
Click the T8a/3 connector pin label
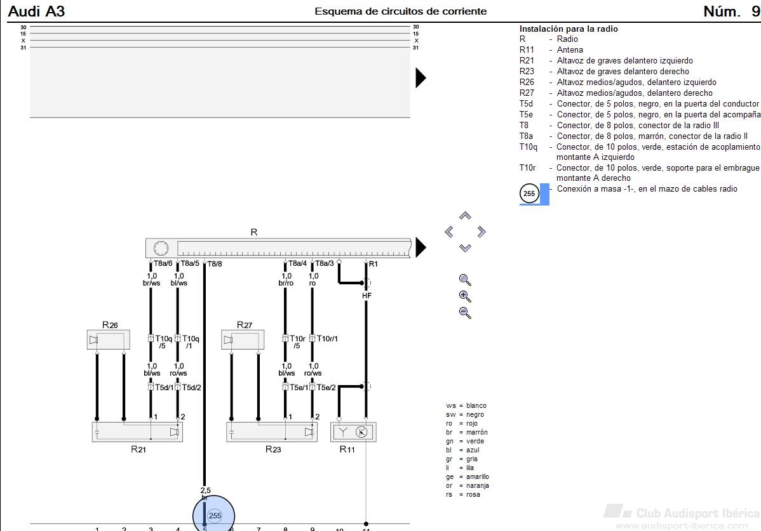(x=325, y=263)
